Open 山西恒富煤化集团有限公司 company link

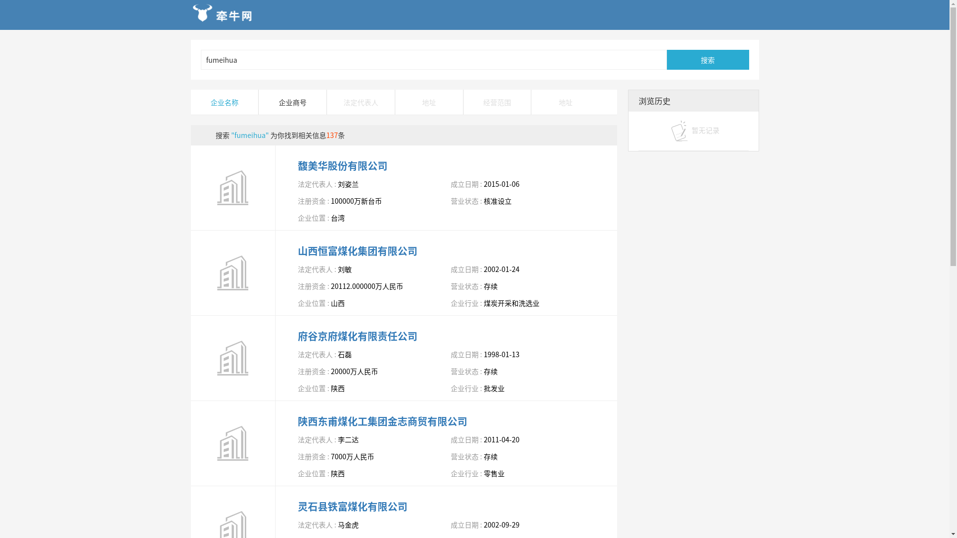tap(357, 251)
